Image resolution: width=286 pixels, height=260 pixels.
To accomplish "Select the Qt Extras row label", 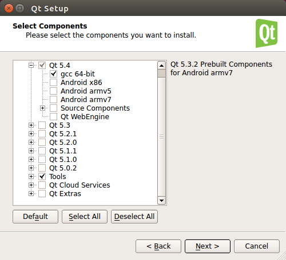I will tap(65, 194).
